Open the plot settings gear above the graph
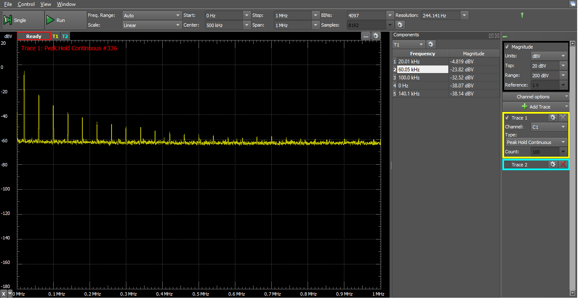578x299 pixels. click(376, 36)
